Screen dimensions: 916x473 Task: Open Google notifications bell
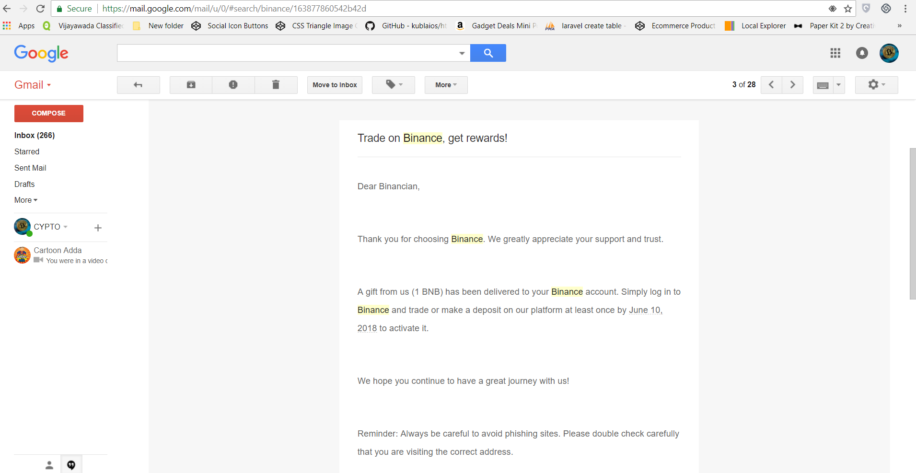click(x=862, y=53)
